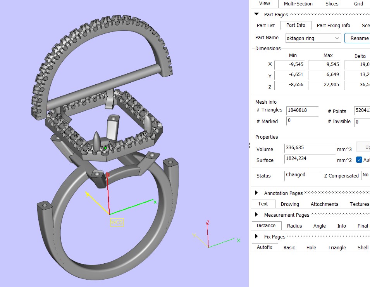Select the Autofix tab
Viewport: 370px width, 287px height.
265,247
